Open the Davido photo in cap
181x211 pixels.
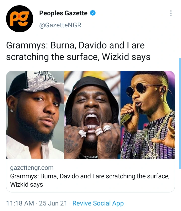[x=35, y=115]
